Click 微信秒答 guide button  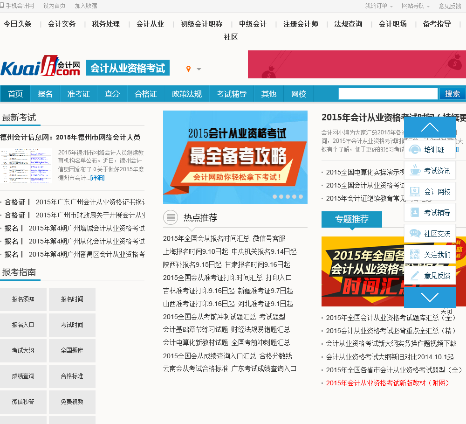pyautogui.click(x=23, y=402)
